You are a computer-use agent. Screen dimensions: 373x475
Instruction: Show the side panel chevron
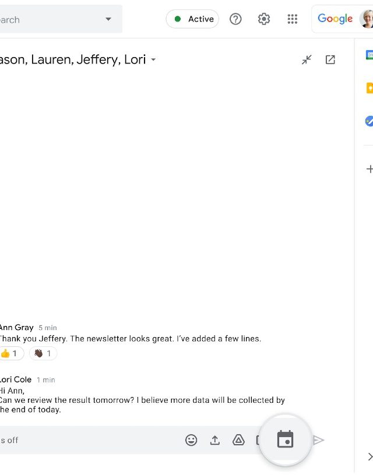coord(370,456)
